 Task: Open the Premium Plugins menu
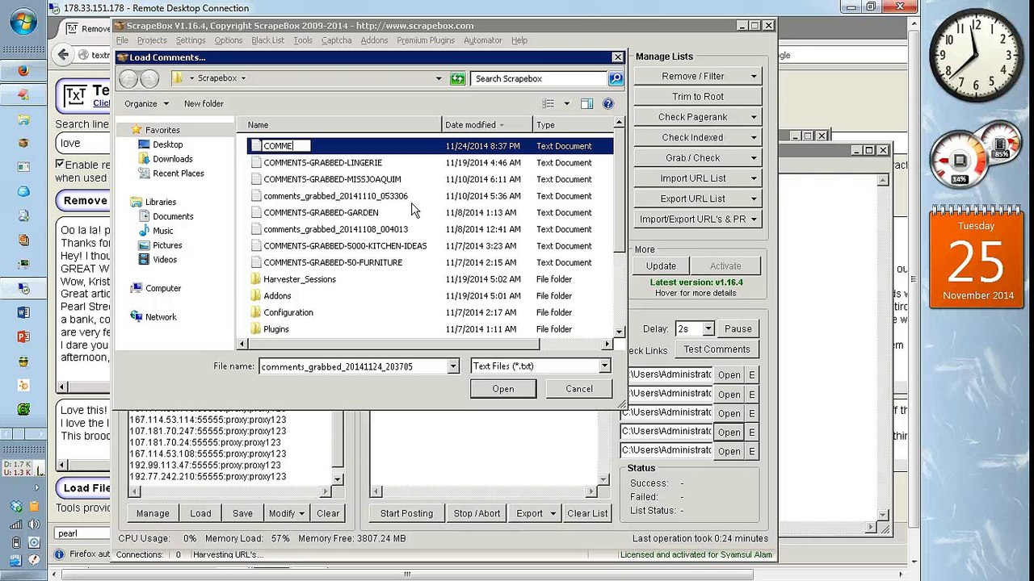click(x=426, y=40)
